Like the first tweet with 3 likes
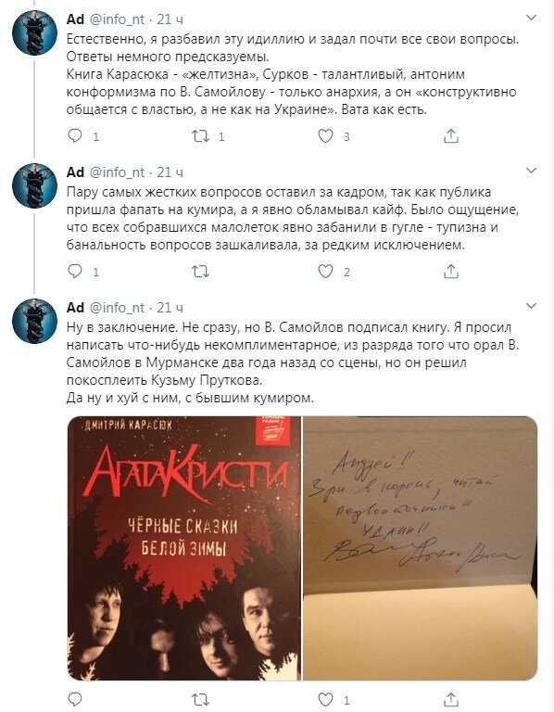The height and width of the screenshot is (712, 554). coord(325,136)
